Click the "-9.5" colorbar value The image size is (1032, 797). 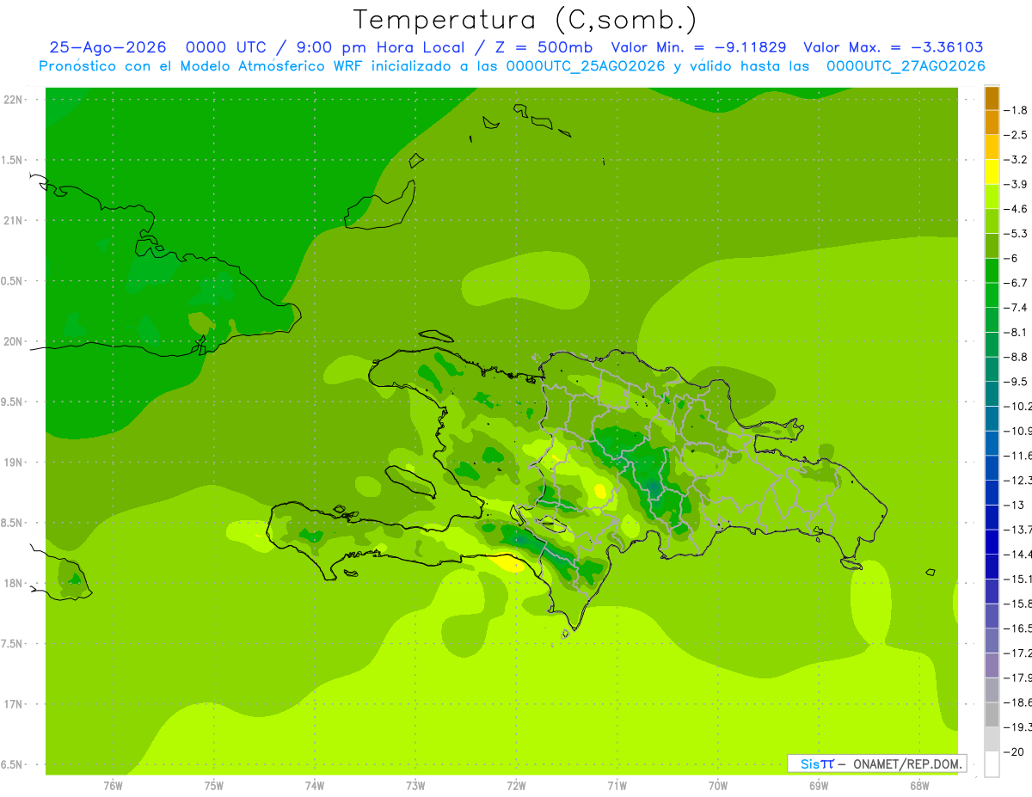(x=1016, y=382)
